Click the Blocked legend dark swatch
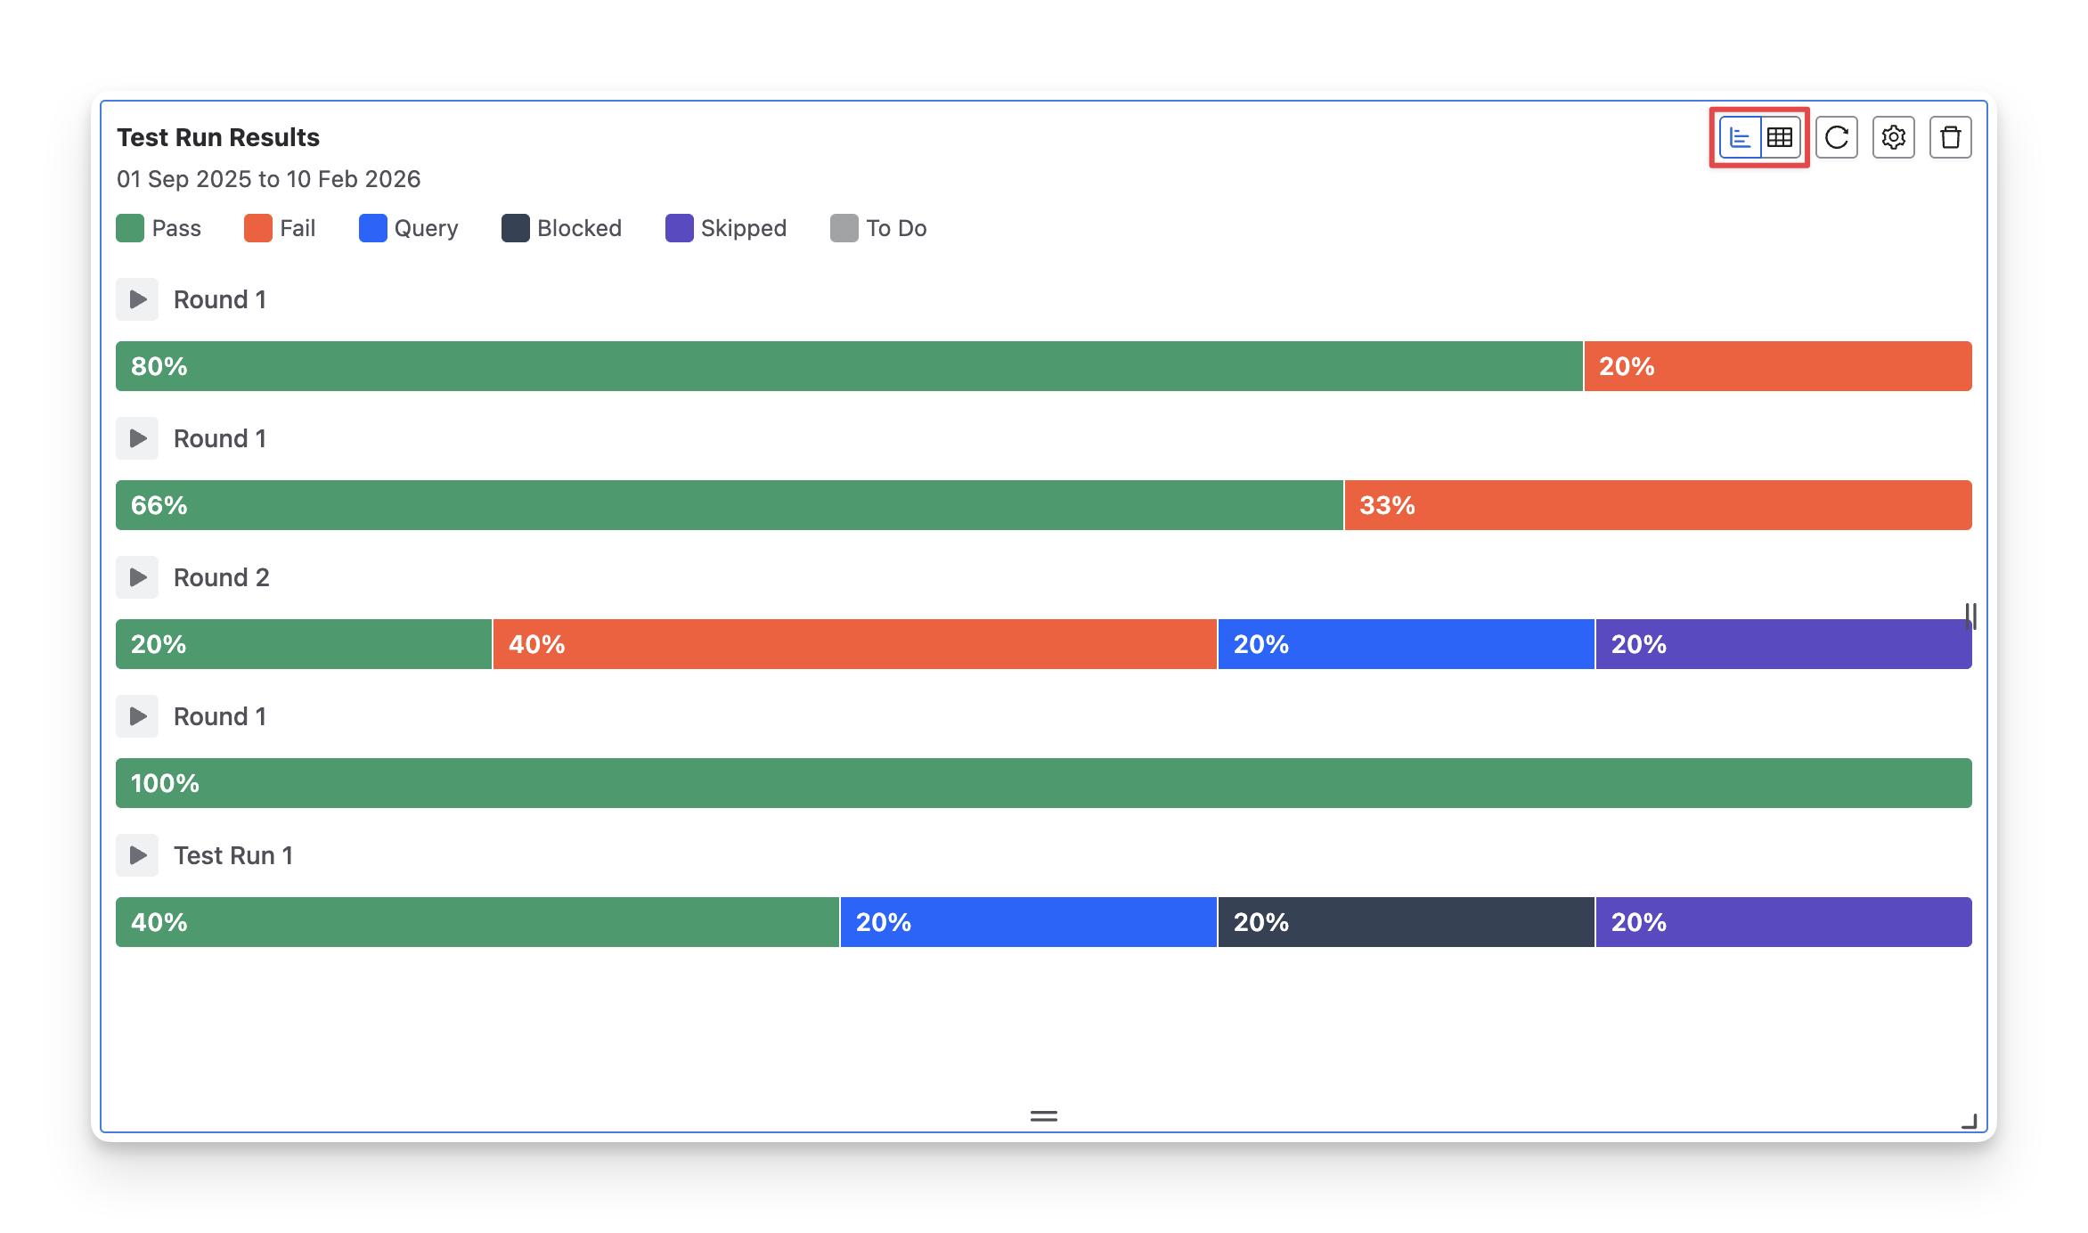Image resolution: width=2088 pixels, height=1233 pixels. pos(516,228)
